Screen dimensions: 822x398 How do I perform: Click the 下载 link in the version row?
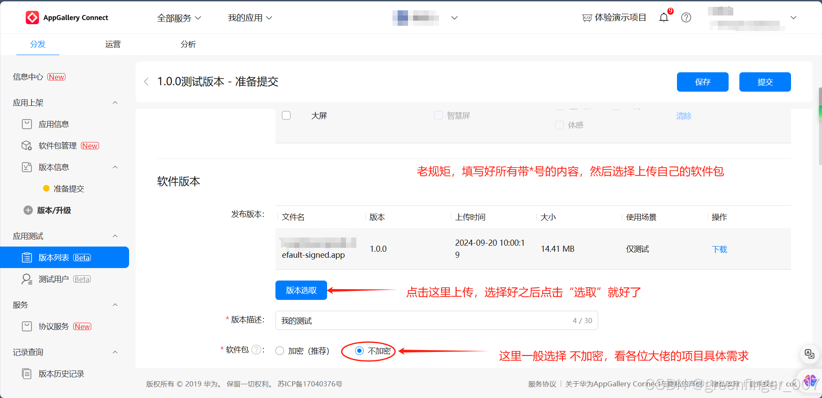point(720,249)
